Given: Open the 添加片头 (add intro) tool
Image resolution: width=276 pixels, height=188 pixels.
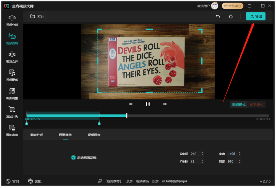Looking at the screenshot, I should 12,112.
